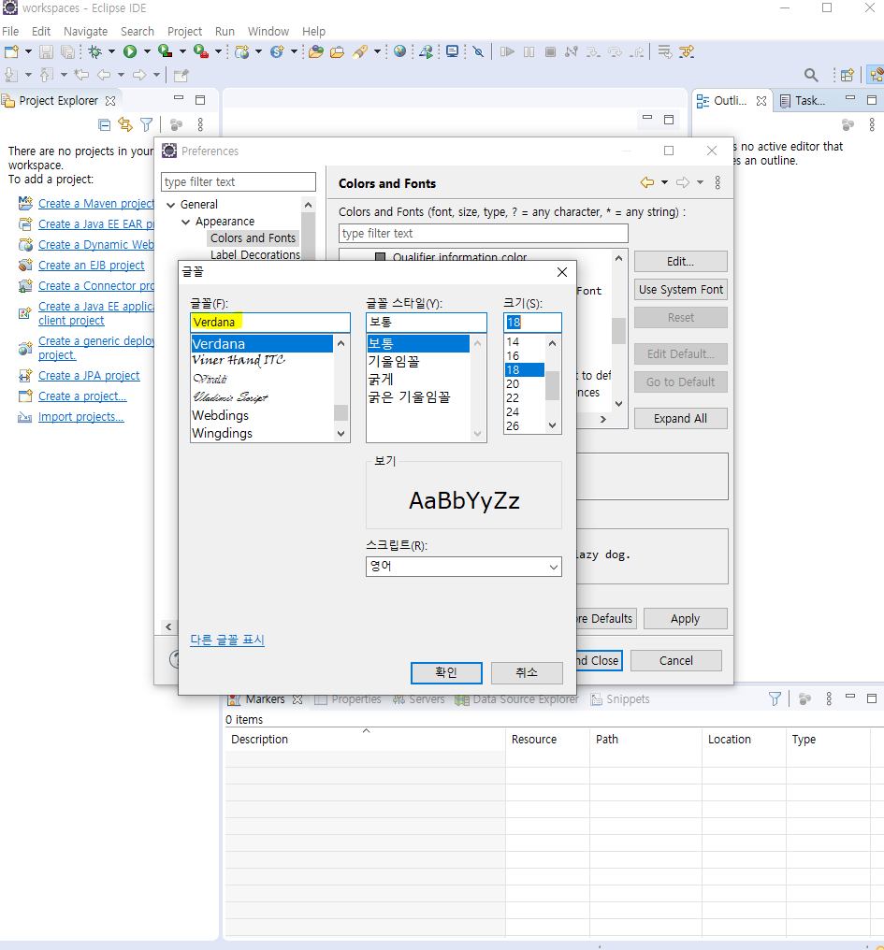Open the Run configurations dropdown arrow
884x950 pixels.
click(x=147, y=52)
